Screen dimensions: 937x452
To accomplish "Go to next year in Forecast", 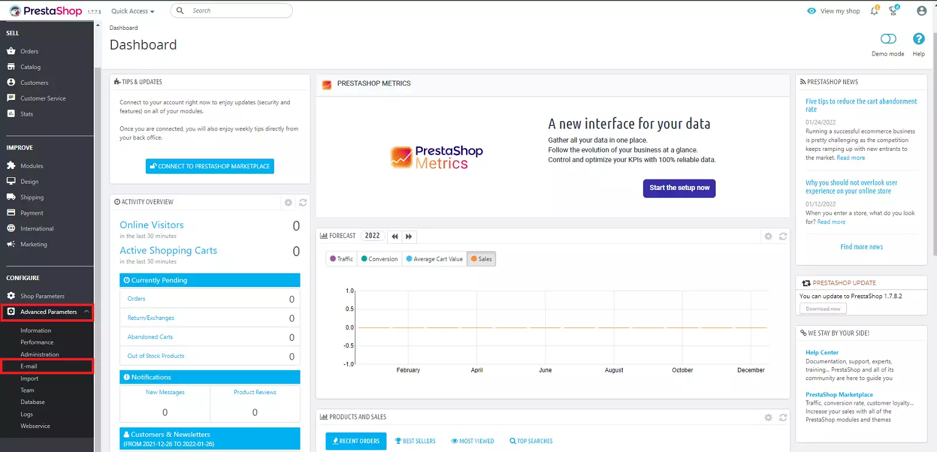I will point(409,236).
